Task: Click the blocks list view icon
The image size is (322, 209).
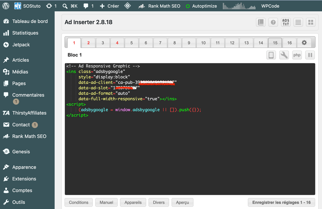Action: tap(298, 22)
